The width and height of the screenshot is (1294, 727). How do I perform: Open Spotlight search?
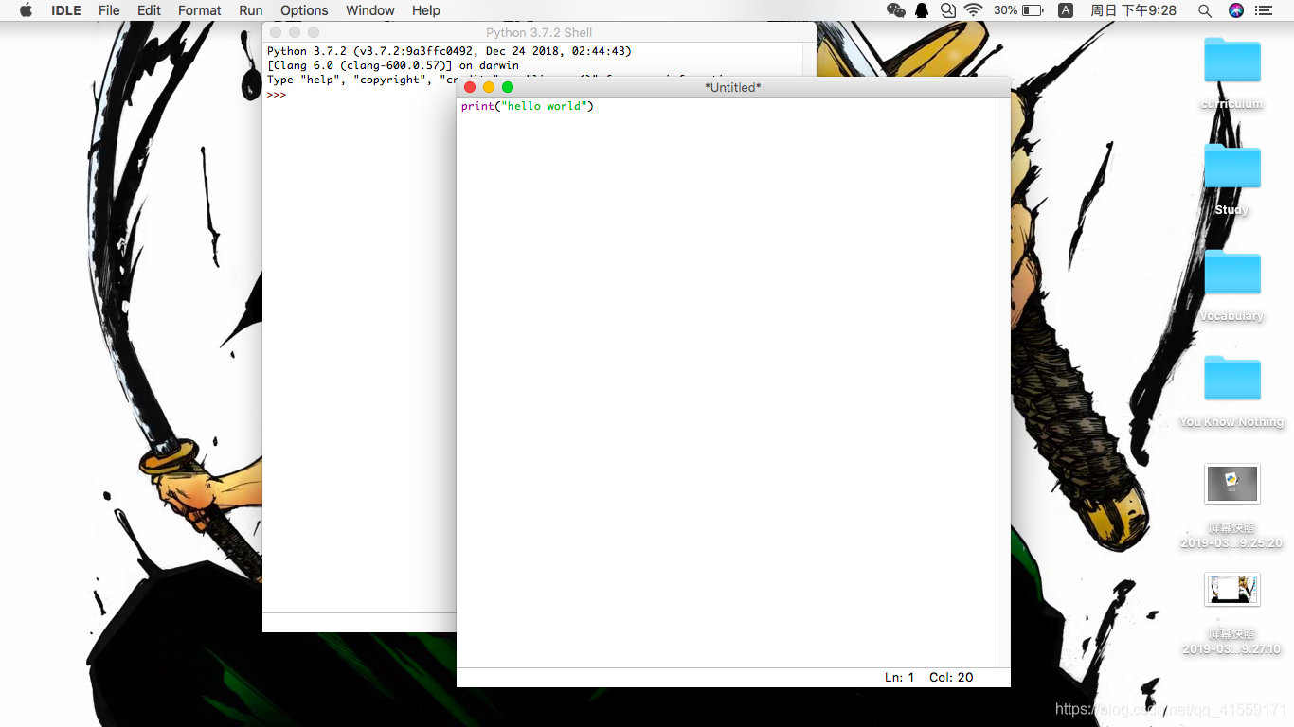click(x=1205, y=10)
